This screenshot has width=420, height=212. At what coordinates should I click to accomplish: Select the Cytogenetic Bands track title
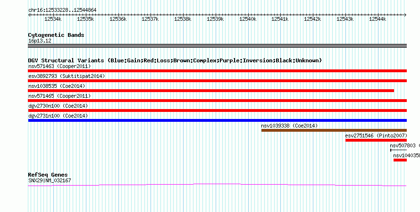(56, 35)
